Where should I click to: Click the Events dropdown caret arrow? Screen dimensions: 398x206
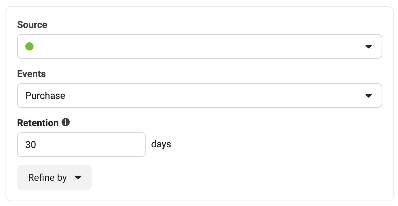[x=368, y=95]
